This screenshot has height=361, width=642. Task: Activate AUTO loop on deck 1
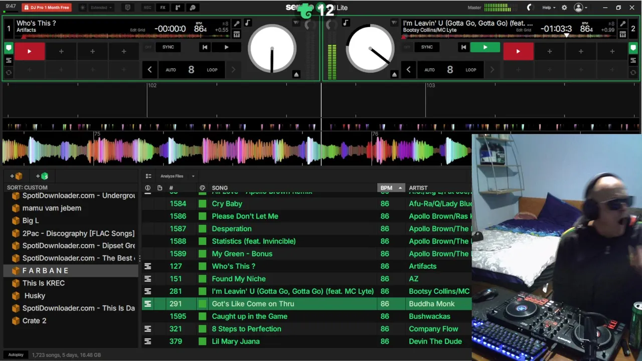coord(171,70)
